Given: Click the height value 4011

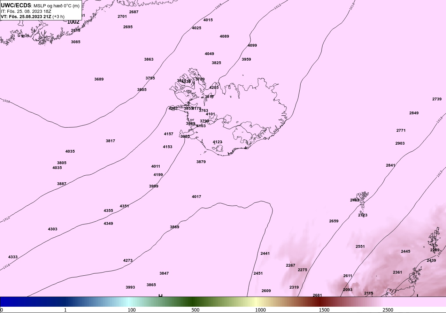Looking at the screenshot, I should pos(156,166).
